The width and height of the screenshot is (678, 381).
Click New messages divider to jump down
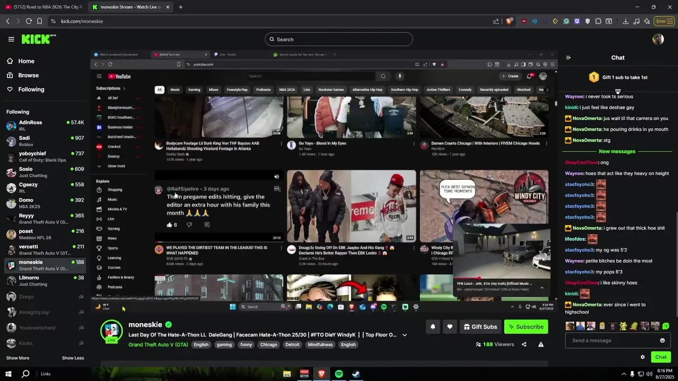tap(617, 151)
